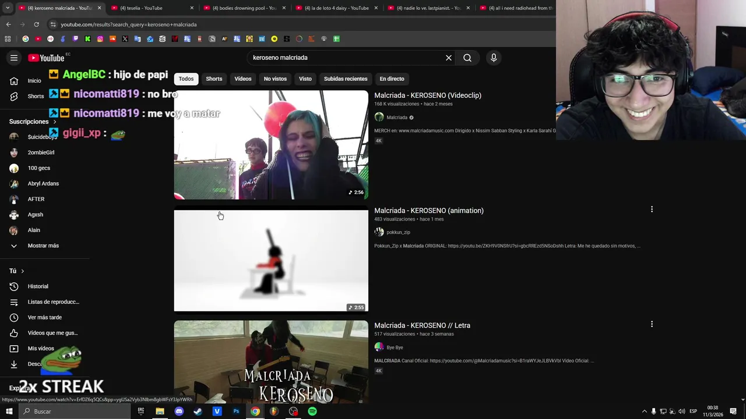Reload the page in Chrome
The height and width of the screenshot is (419, 746).
pos(36,24)
